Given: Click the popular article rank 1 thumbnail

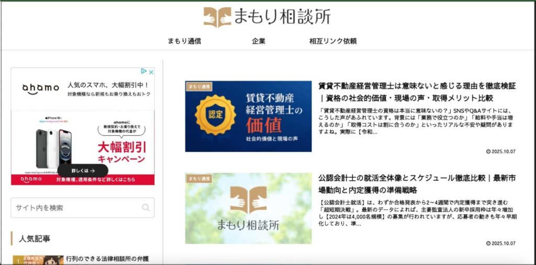Looking at the screenshot, I should (x=38, y=260).
